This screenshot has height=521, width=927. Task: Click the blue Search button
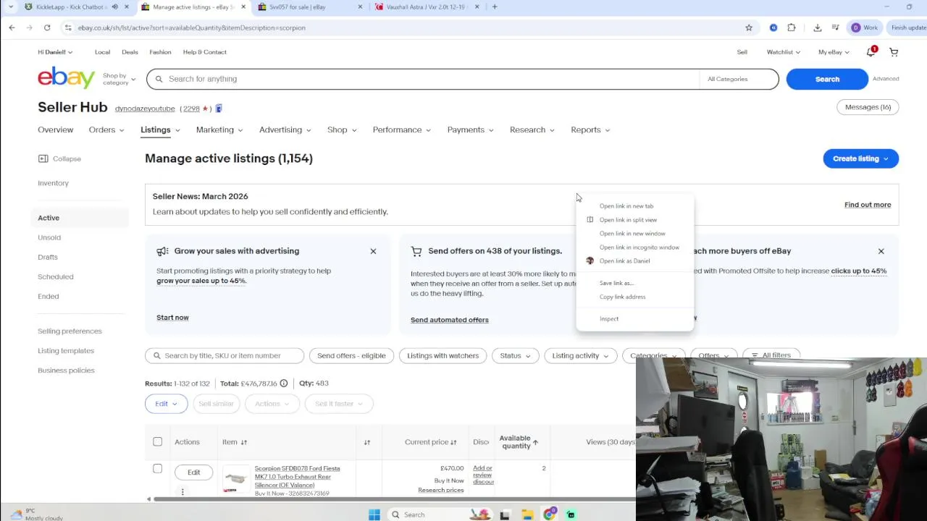[827, 79]
